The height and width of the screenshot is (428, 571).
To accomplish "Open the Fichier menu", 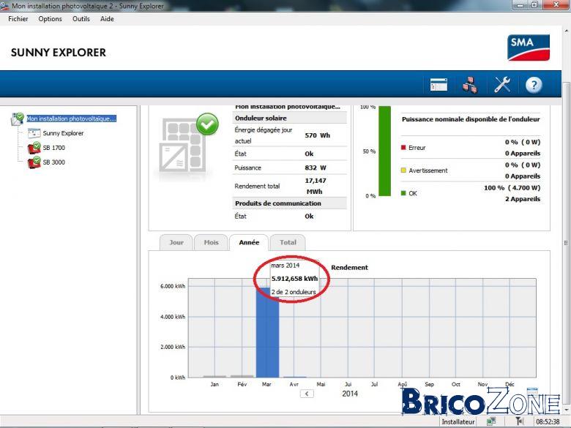I will (x=18, y=19).
